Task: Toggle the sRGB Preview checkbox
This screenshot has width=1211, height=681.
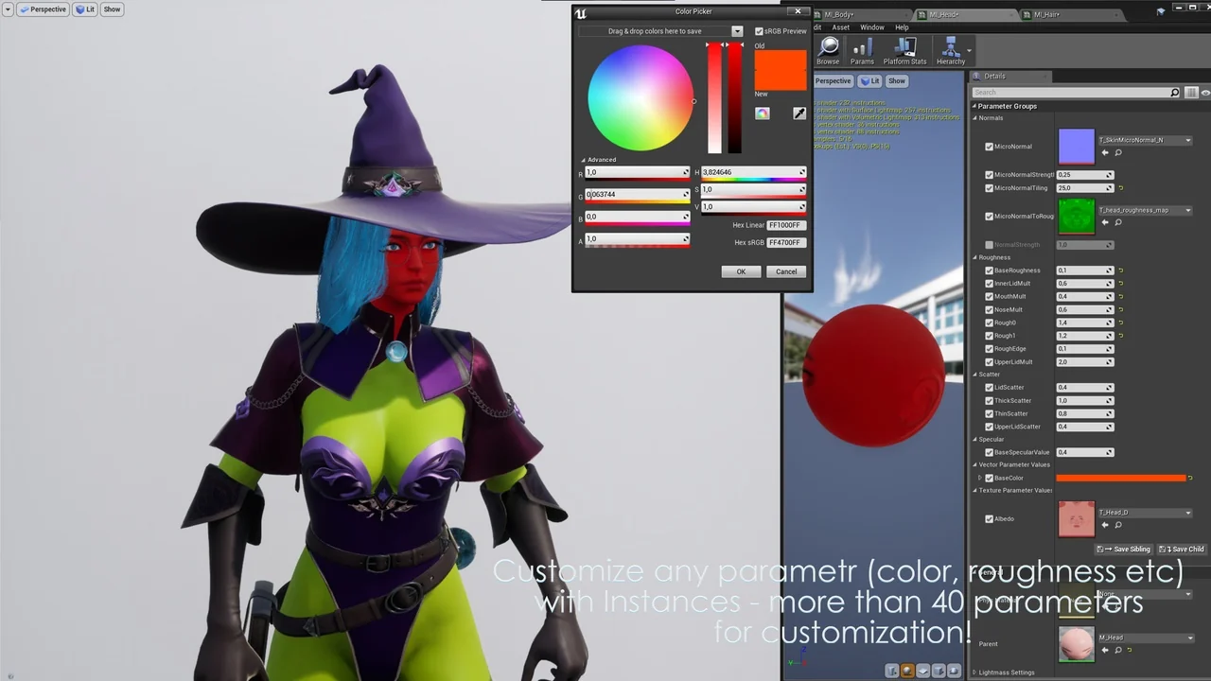Action: [x=759, y=31]
